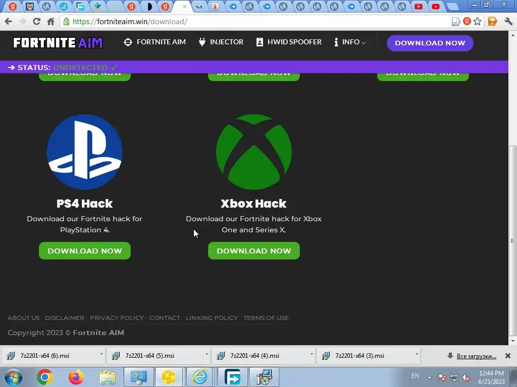Click the page vertical scrollbar thumb
The width and height of the screenshot is (517, 387).
point(512,241)
